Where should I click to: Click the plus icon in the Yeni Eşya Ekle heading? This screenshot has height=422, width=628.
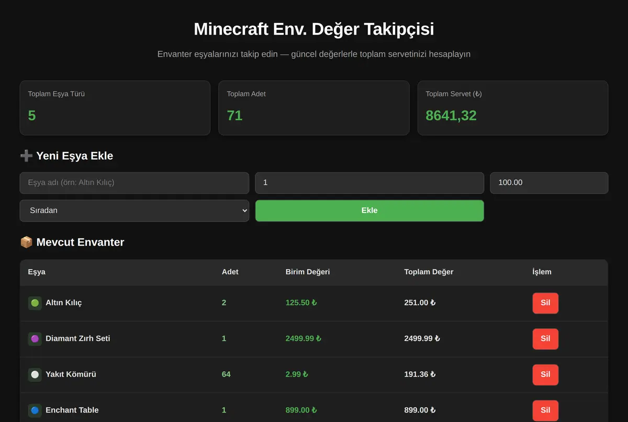coord(26,156)
